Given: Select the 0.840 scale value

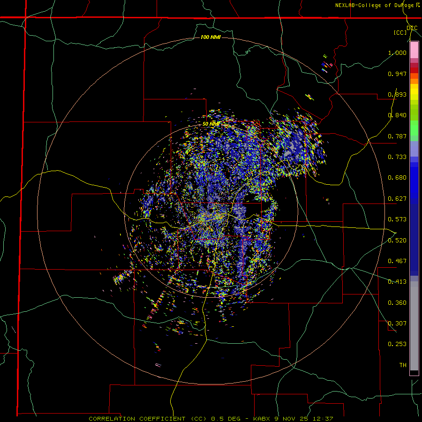Looking at the screenshot, I should click(397, 115).
